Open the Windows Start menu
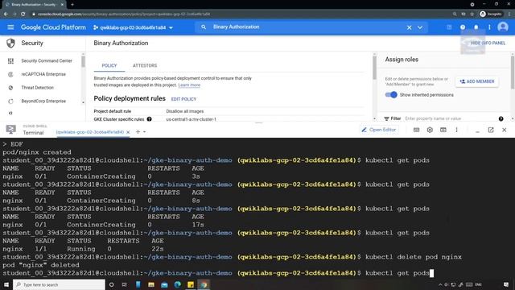Image resolution: width=515 pixels, height=290 pixels. click(6, 284)
